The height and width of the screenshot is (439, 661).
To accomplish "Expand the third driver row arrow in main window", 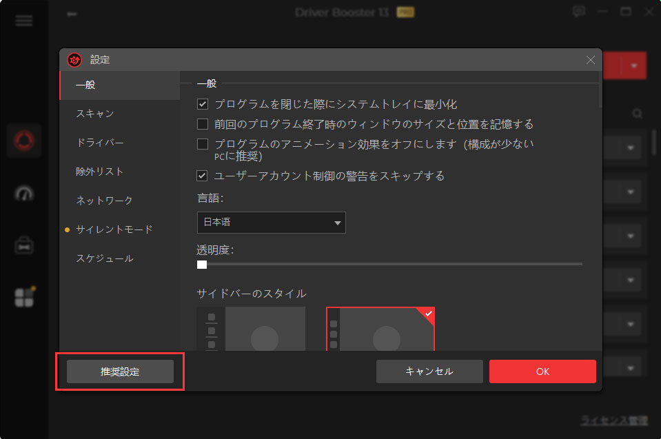I will pos(631,236).
